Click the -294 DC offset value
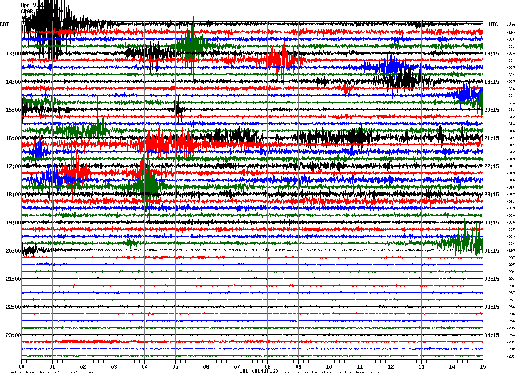The width and height of the screenshot is (517, 378). (511, 272)
